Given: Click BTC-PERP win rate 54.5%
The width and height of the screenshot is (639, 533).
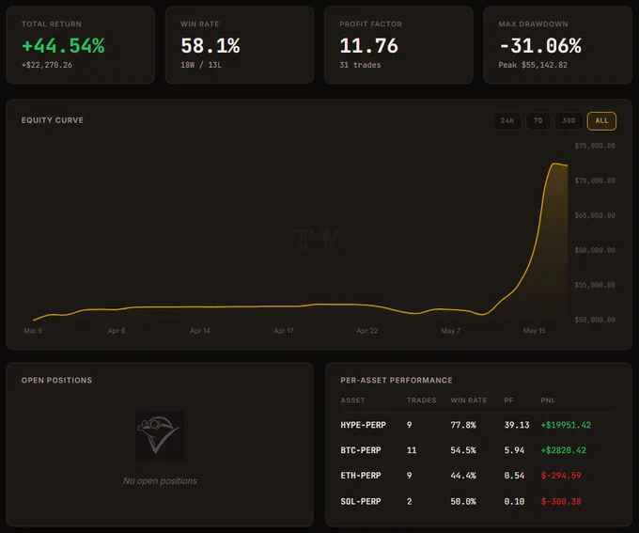Looking at the screenshot, I should pos(463,450).
